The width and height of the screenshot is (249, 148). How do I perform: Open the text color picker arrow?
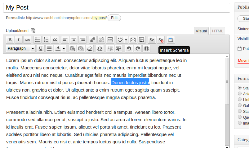[x=64, y=48]
